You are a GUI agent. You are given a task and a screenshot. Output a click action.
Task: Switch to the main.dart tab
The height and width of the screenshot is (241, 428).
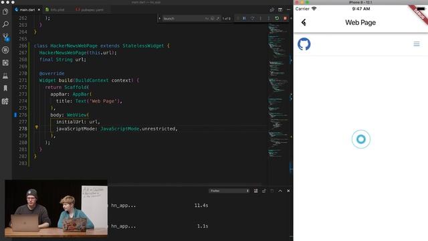[x=27, y=9]
